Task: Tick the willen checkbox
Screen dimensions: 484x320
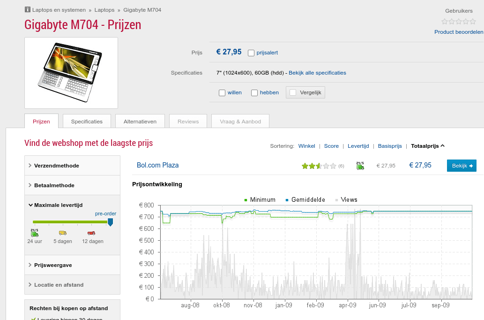Action: (222, 93)
